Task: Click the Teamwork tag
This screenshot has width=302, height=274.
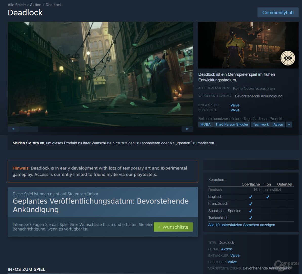Action: (261, 125)
